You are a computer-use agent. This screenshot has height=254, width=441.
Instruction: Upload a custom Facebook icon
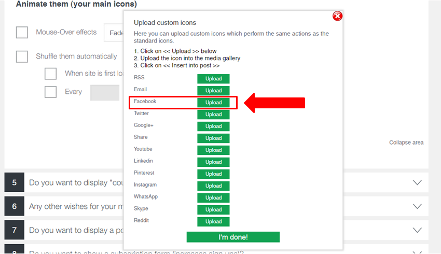tap(213, 103)
